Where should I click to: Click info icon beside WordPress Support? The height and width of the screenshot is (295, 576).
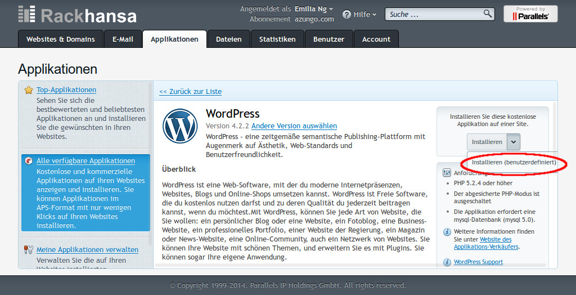click(x=447, y=262)
